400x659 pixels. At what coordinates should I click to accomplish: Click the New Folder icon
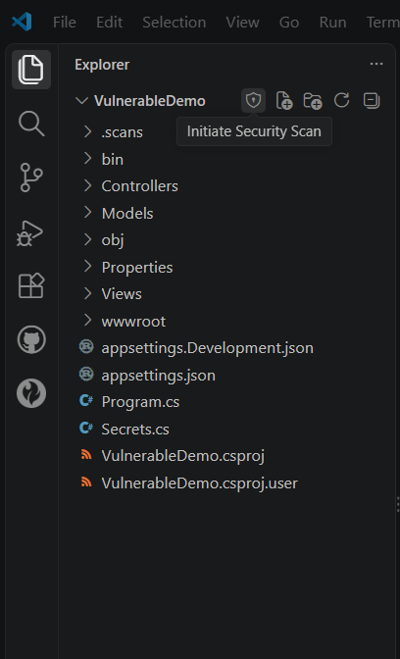[313, 100]
